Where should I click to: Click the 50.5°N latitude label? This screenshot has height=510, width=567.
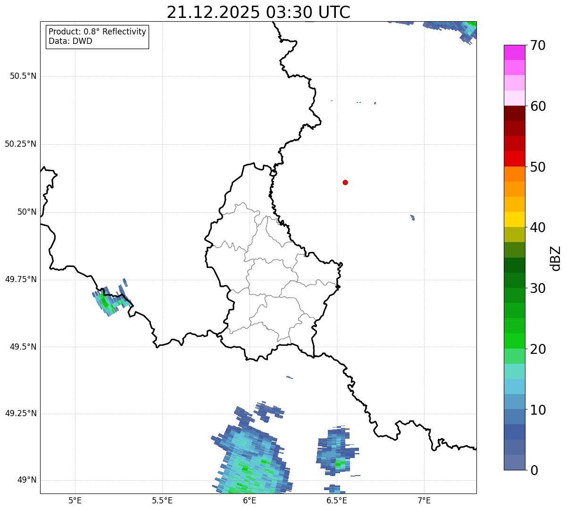click(x=23, y=76)
